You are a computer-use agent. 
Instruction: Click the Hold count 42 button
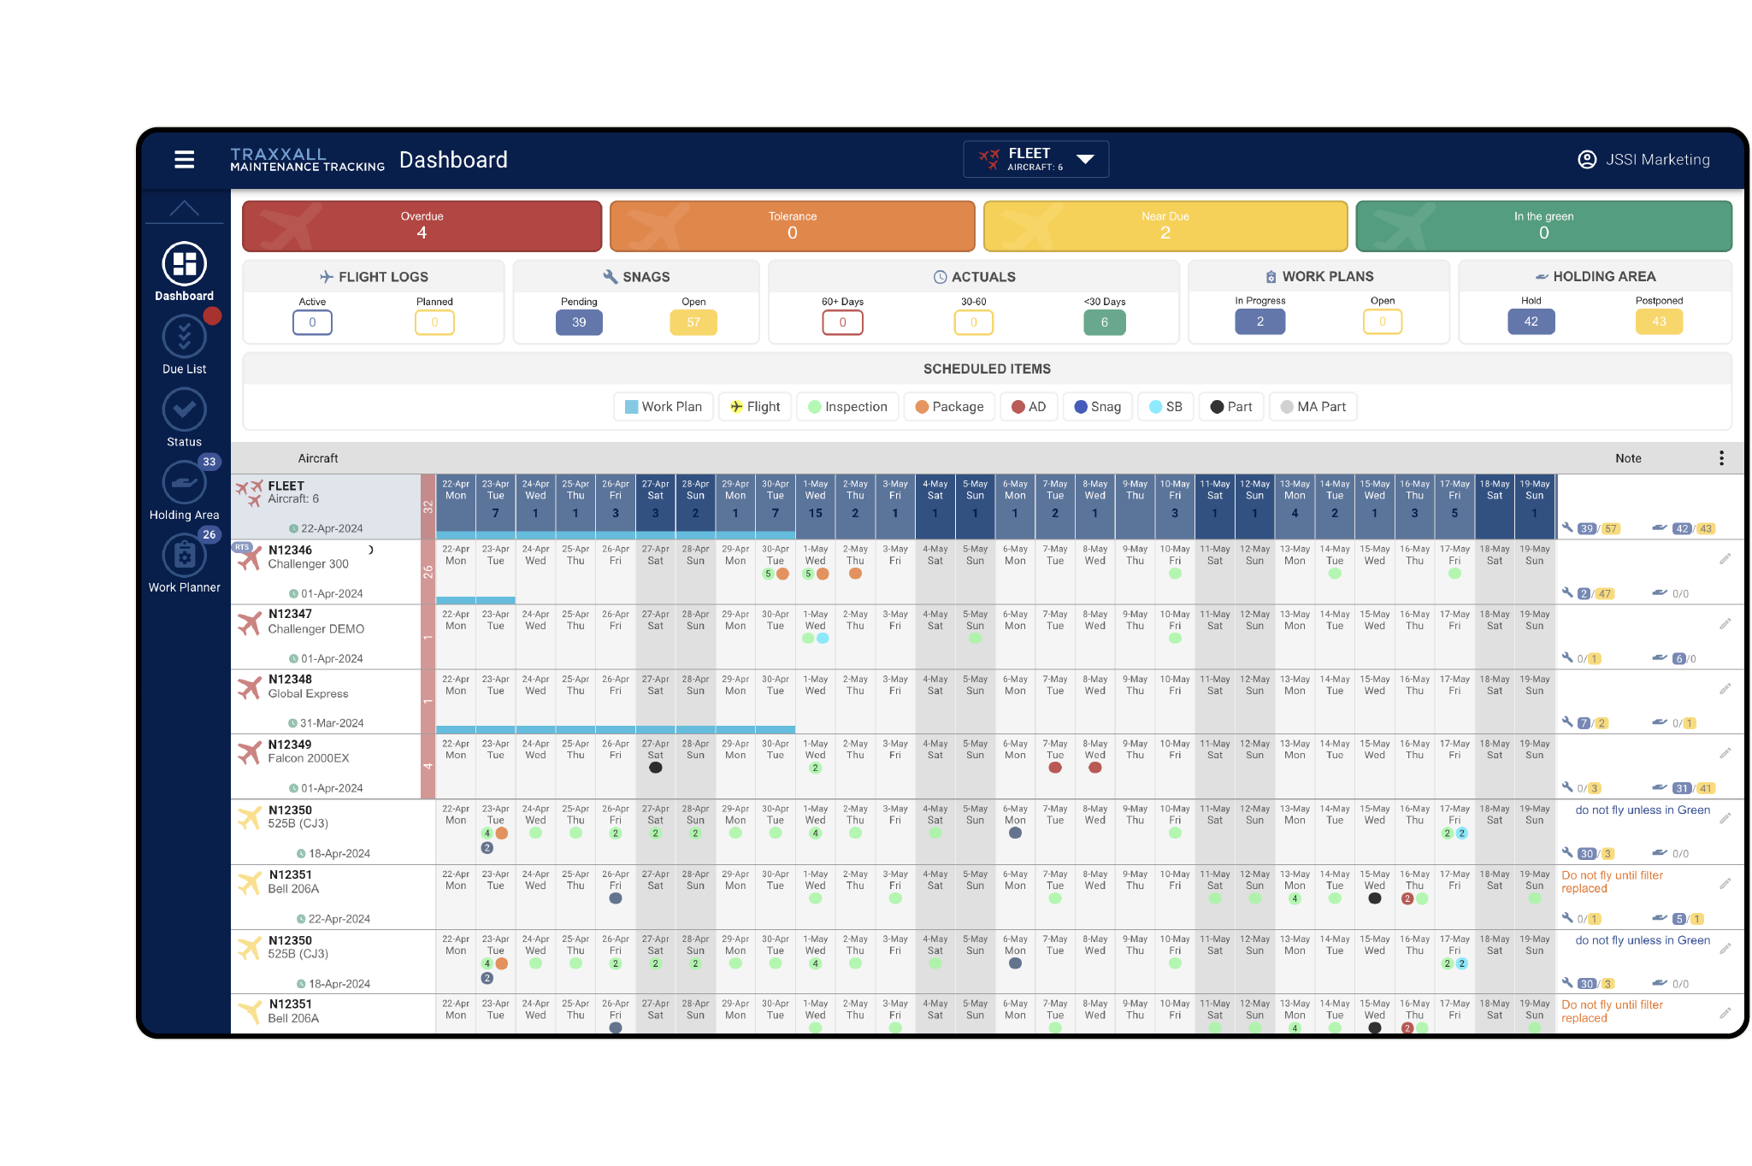1531,321
